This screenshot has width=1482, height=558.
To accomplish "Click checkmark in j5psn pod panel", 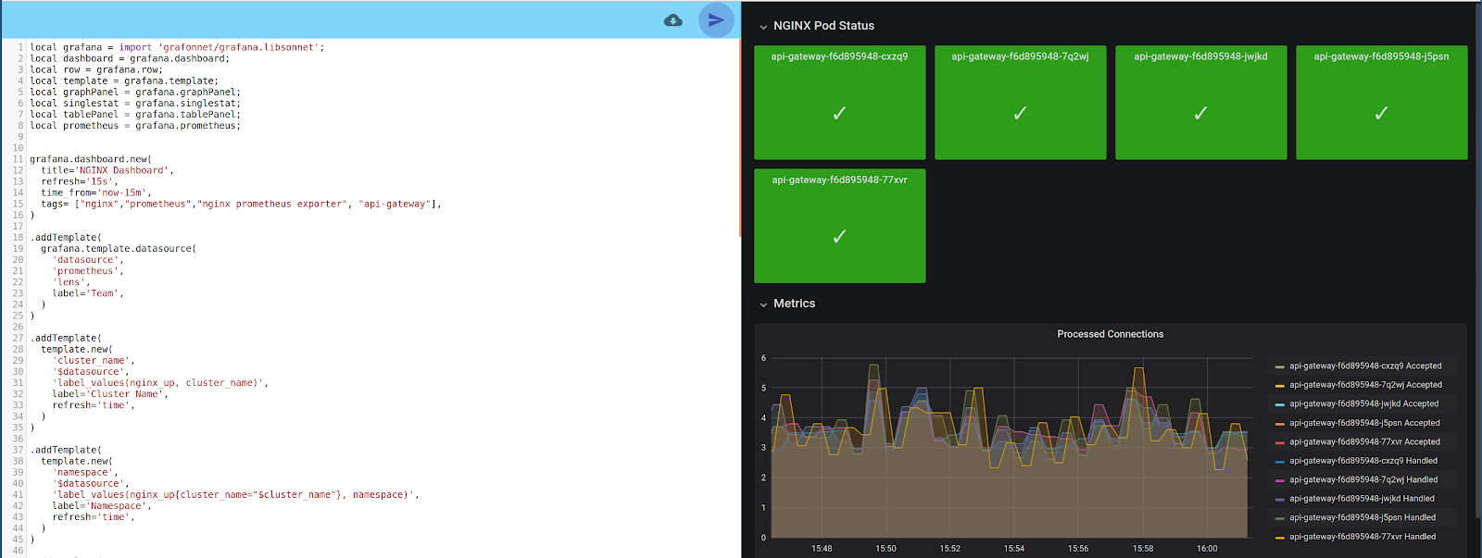I will [1381, 113].
